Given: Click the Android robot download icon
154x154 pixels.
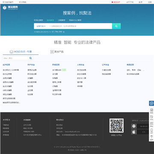Looking at the screenshot, I should [x=134, y=126].
